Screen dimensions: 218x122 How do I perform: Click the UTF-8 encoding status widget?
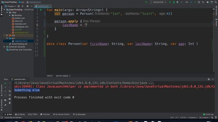[184, 118]
